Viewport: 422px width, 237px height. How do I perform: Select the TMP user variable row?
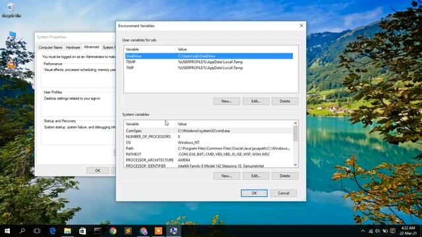point(209,68)
